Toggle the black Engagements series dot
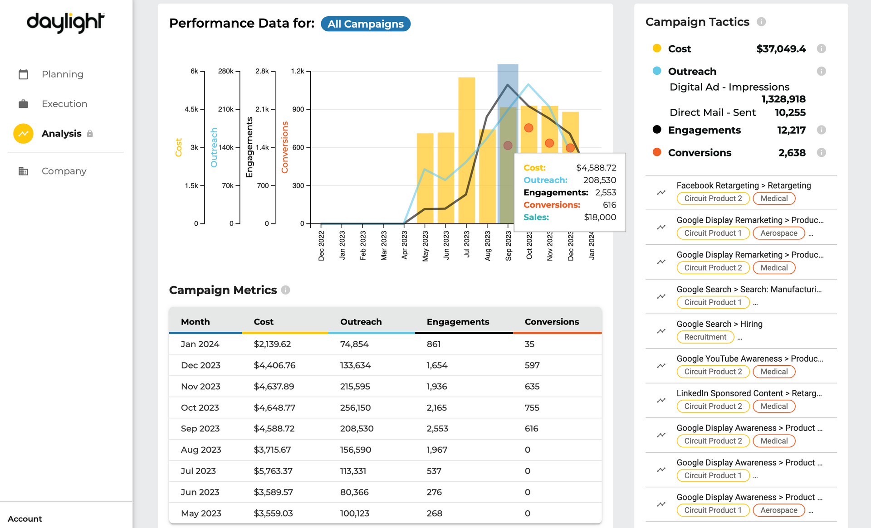The image size is (871, 528). 657,130
